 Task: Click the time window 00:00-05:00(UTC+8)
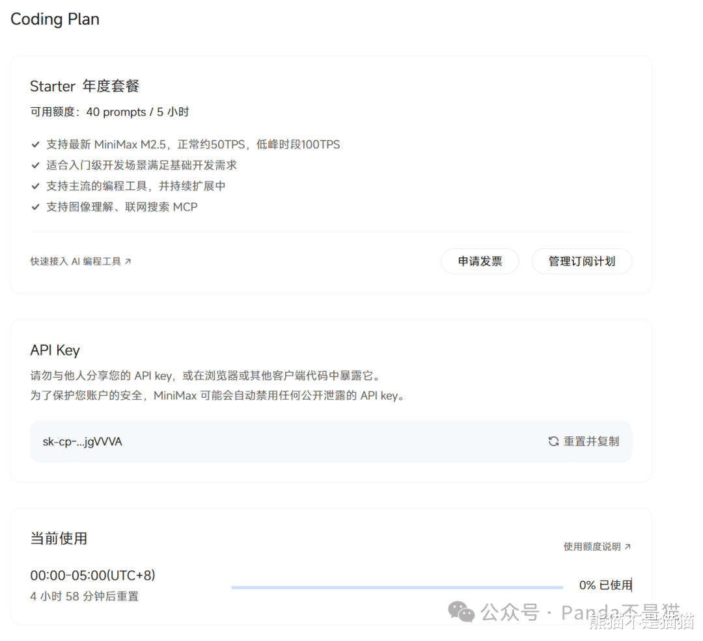(93, 575)
